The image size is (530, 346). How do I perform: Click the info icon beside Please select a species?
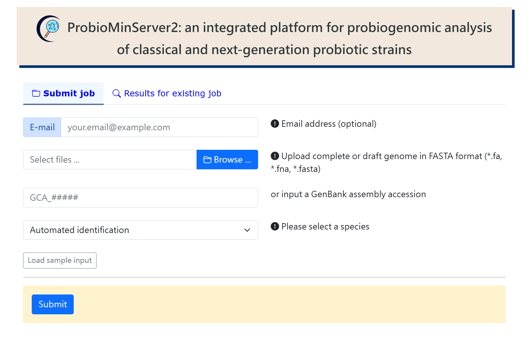[275, 227]
